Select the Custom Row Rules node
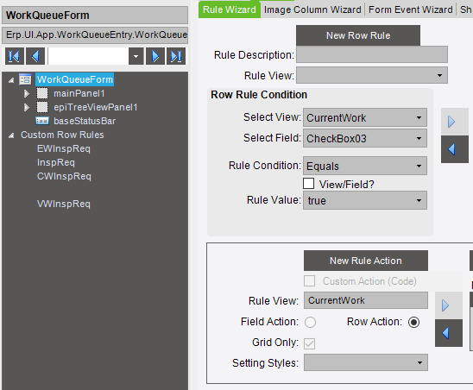473x390 pixels. coord(62,135)
